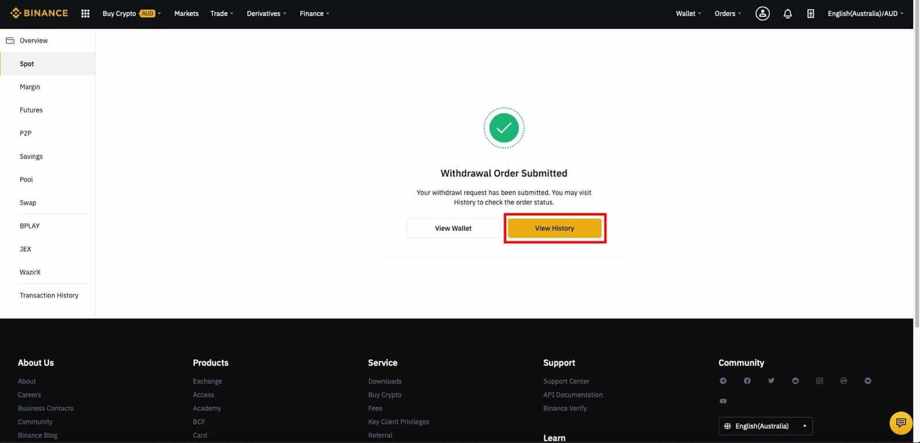Open the Instagram community icon
Viewport: 920px width, 443px height.
pyautogui.click(x=819, y=381)
